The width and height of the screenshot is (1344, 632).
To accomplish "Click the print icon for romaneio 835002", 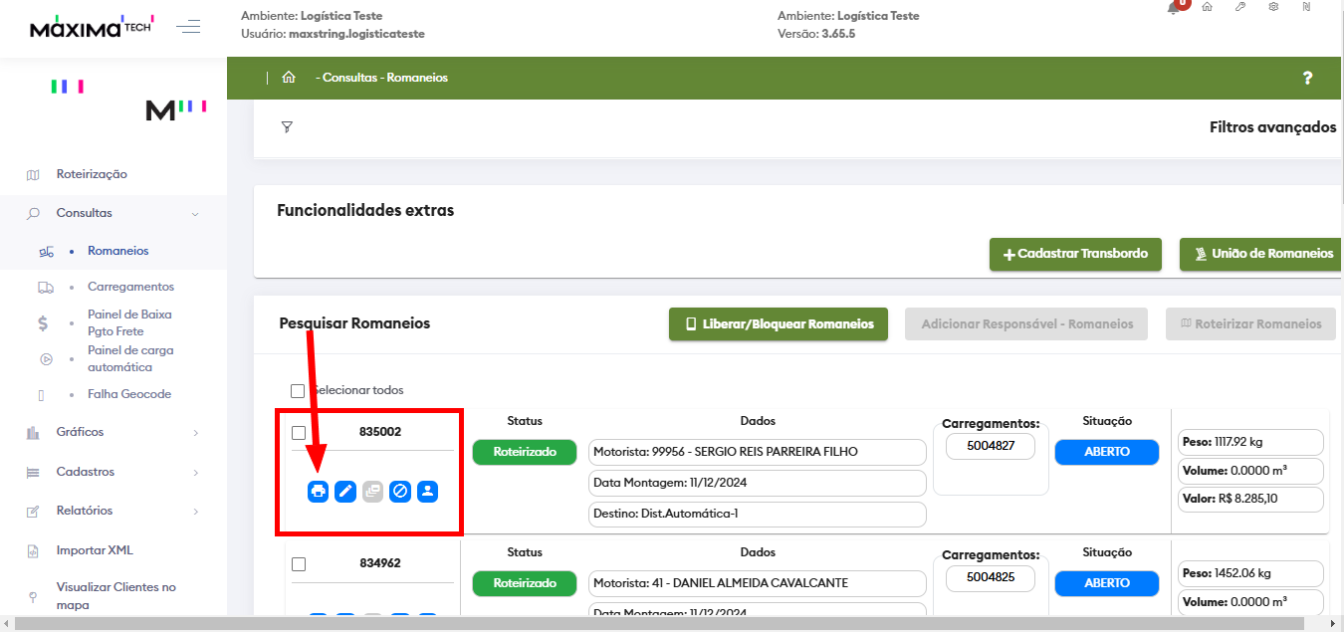I will [318, 491].
